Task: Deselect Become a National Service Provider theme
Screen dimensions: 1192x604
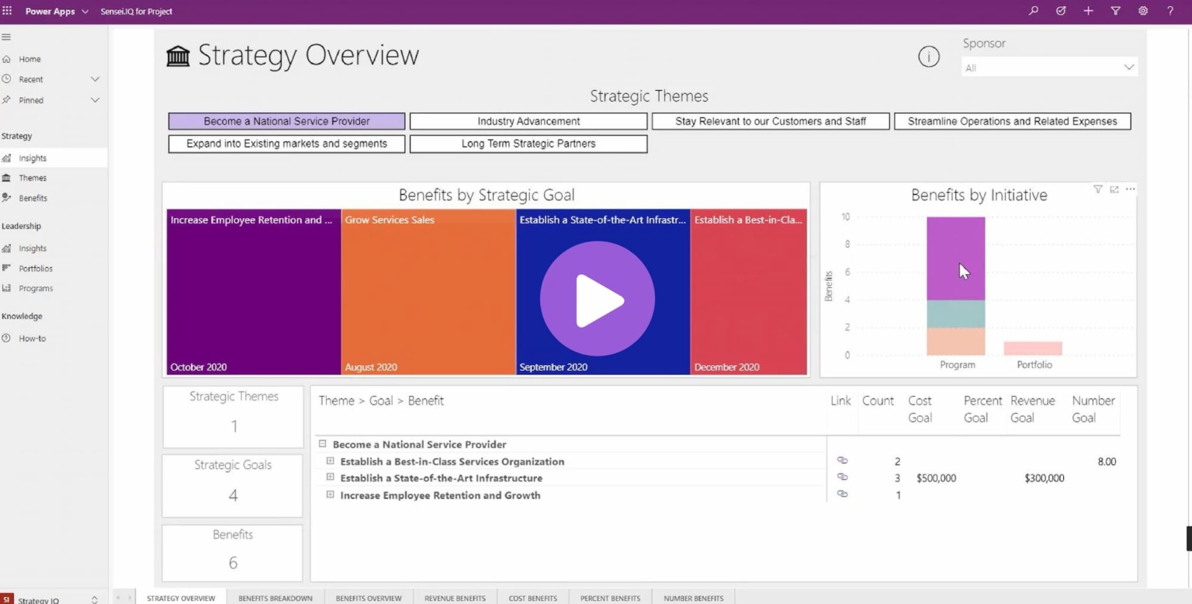Action: (286, 121)
